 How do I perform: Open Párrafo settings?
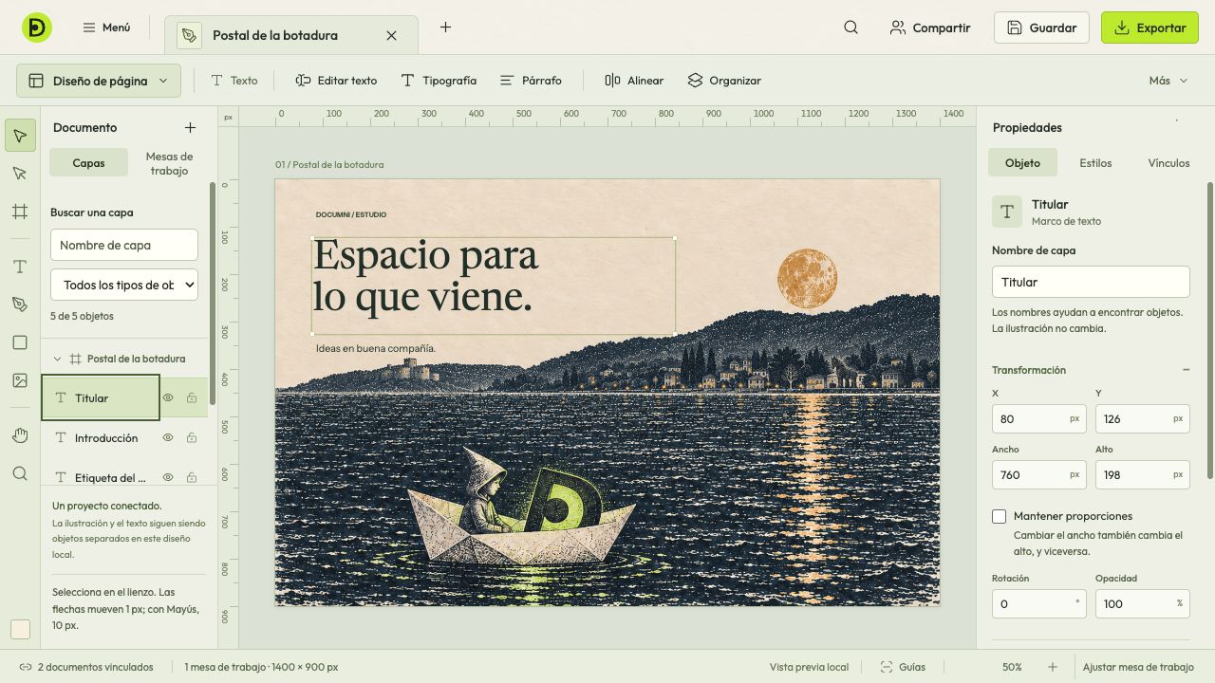[531, 81]
